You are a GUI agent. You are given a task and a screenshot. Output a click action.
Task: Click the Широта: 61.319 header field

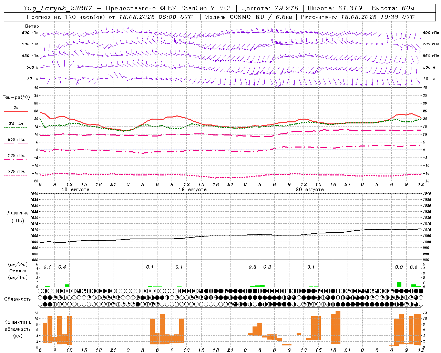335,8
